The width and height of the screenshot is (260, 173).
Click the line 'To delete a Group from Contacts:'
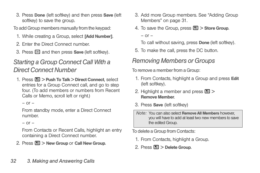164,131
